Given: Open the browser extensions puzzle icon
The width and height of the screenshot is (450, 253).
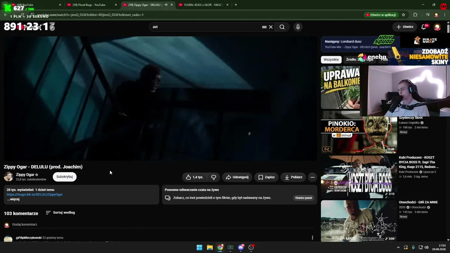Looking at the screenshot, I should pos(415,15).
